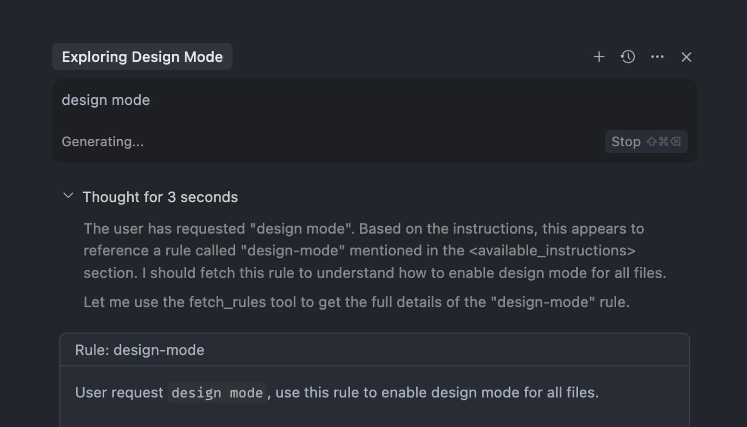Click the history clock icon in the toolbar

tap(628, 57)
